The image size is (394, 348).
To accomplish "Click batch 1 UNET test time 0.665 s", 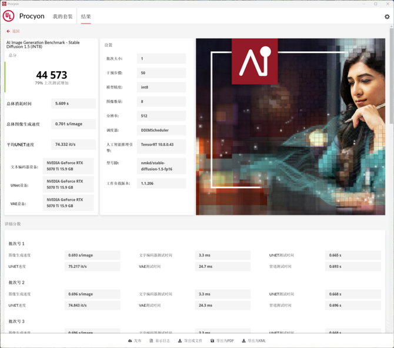I will pyautogui.click(x=353, y=255).
